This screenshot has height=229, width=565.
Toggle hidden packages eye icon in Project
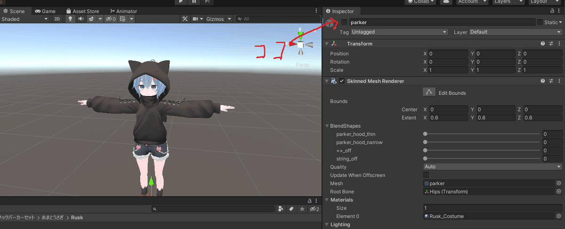click(x=314, y=209)
